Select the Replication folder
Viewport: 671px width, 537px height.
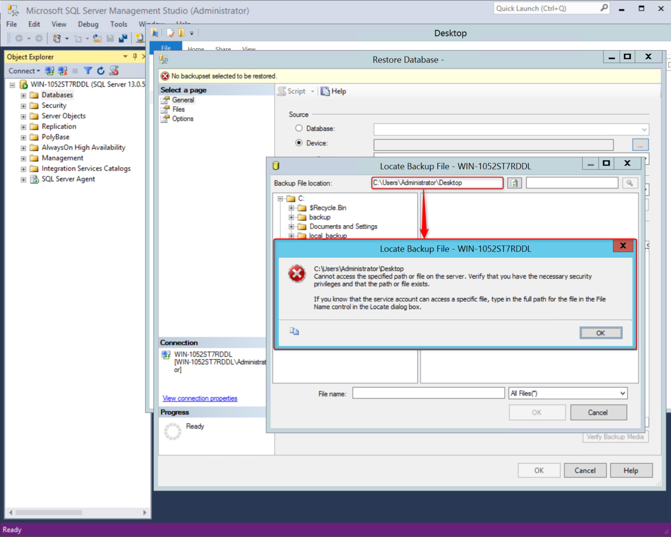click(59, 126)
